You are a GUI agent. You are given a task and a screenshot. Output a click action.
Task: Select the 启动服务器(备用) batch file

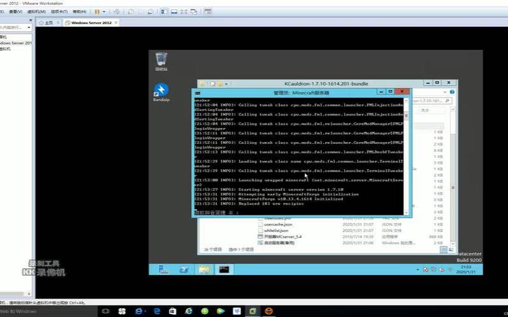pyautogui.click(x=279, y=243)
